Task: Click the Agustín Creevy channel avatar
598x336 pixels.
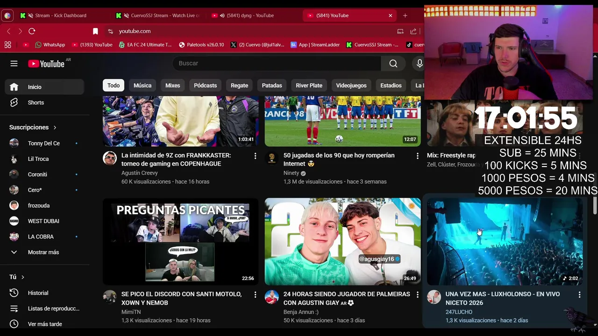Action: [x=110, y=158]
